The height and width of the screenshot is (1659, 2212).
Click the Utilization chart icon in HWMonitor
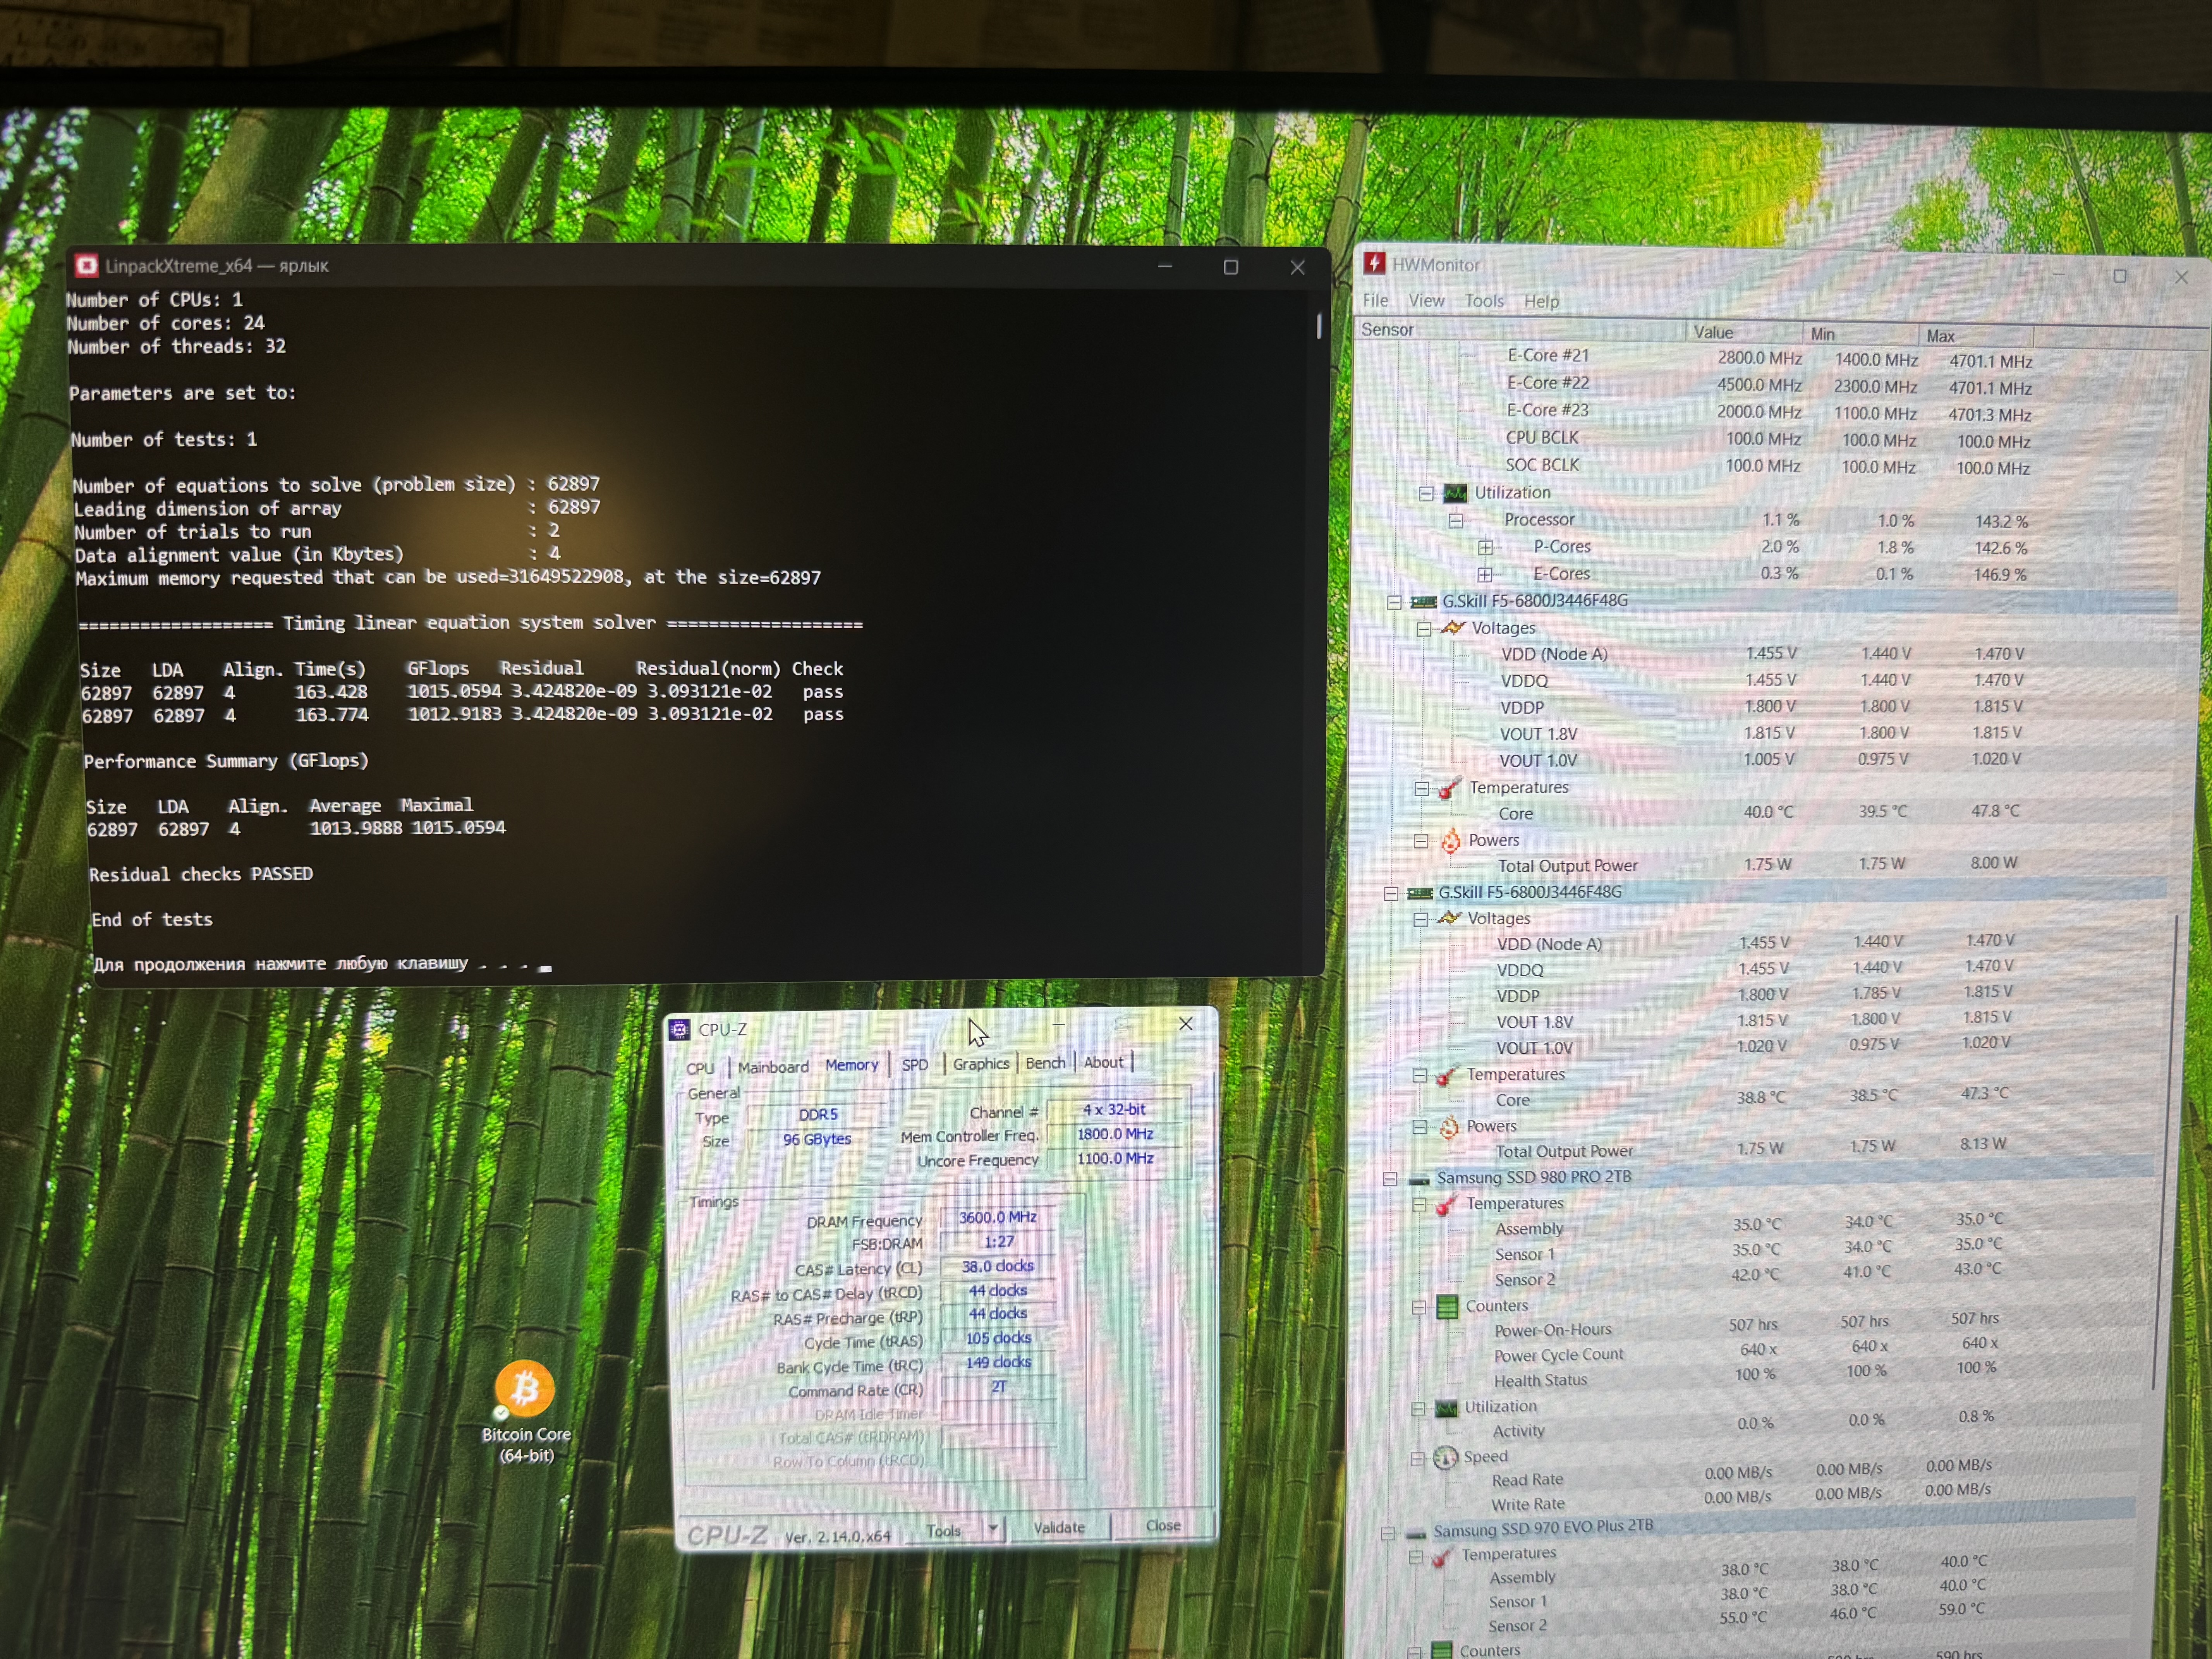click(1455, 493)
